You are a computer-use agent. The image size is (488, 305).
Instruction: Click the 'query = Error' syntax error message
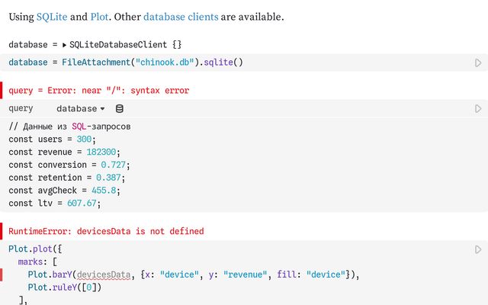tap(99, 90)
